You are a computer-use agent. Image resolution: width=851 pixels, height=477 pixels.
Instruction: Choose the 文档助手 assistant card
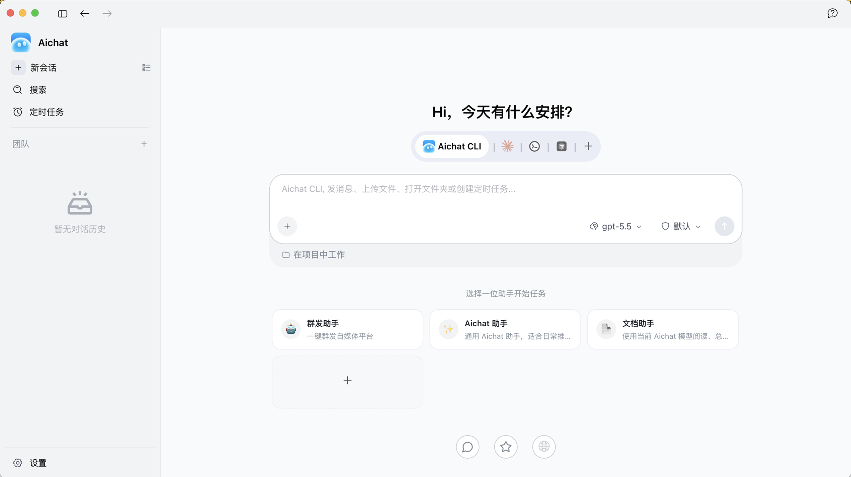pos(663,329)
